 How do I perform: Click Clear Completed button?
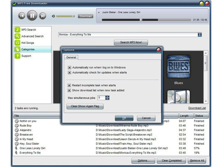pyautogui.click(x=171, y=161)
